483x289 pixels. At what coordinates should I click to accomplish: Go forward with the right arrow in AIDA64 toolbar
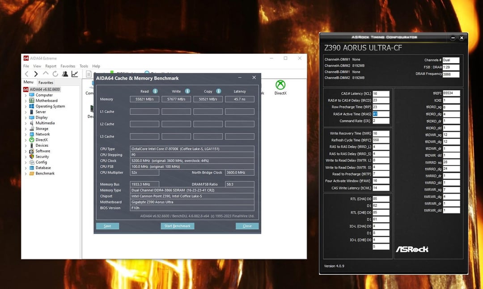pos(36,74)
